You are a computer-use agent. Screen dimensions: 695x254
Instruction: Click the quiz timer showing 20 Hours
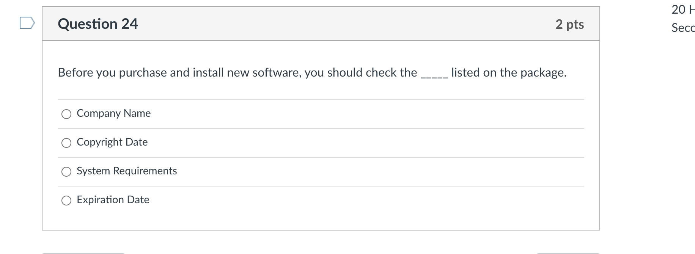pos(682,10)
